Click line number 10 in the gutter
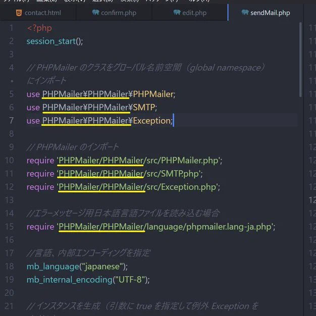Image resolution: width=316 pixels, height=316 pixels. 9,161
